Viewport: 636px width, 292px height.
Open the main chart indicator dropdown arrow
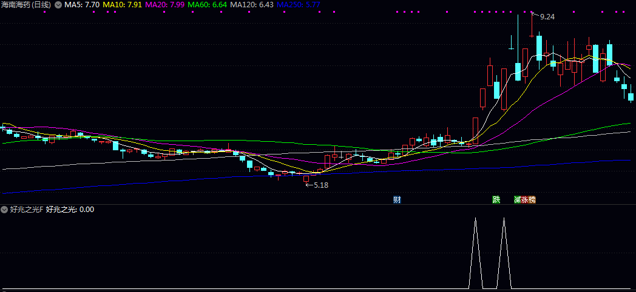pyautogui.click(x=58, y=5)
